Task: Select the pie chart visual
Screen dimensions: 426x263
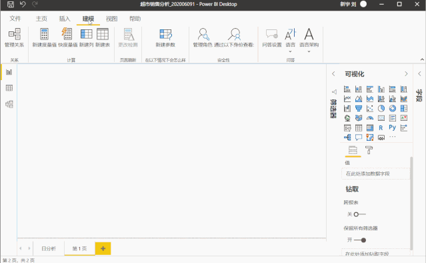Action: [381, 109]
